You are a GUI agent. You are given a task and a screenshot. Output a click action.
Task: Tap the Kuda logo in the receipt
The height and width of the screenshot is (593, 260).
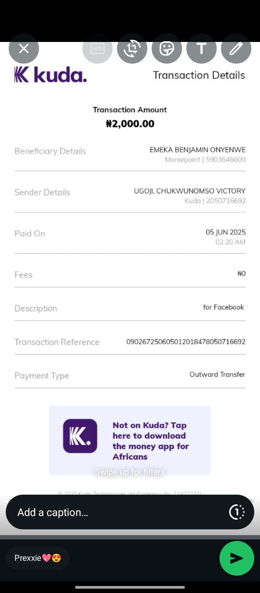pos(51,75)
